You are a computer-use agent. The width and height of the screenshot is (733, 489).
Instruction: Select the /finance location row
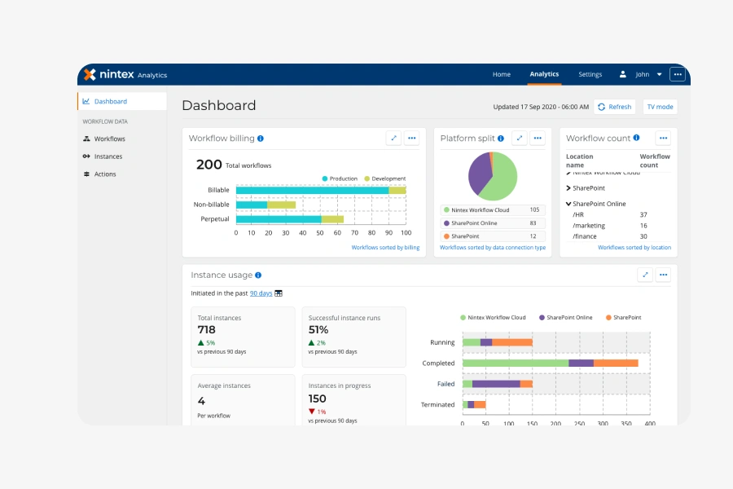coord(618,236)
